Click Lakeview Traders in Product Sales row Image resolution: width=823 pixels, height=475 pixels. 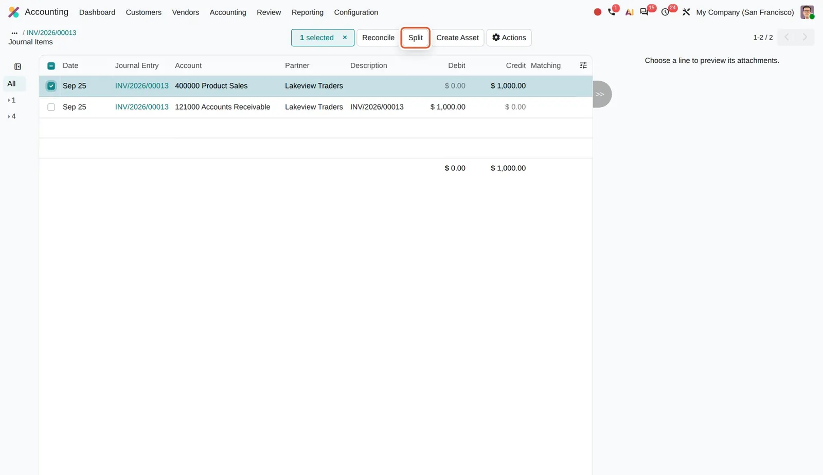pos(314,85)
